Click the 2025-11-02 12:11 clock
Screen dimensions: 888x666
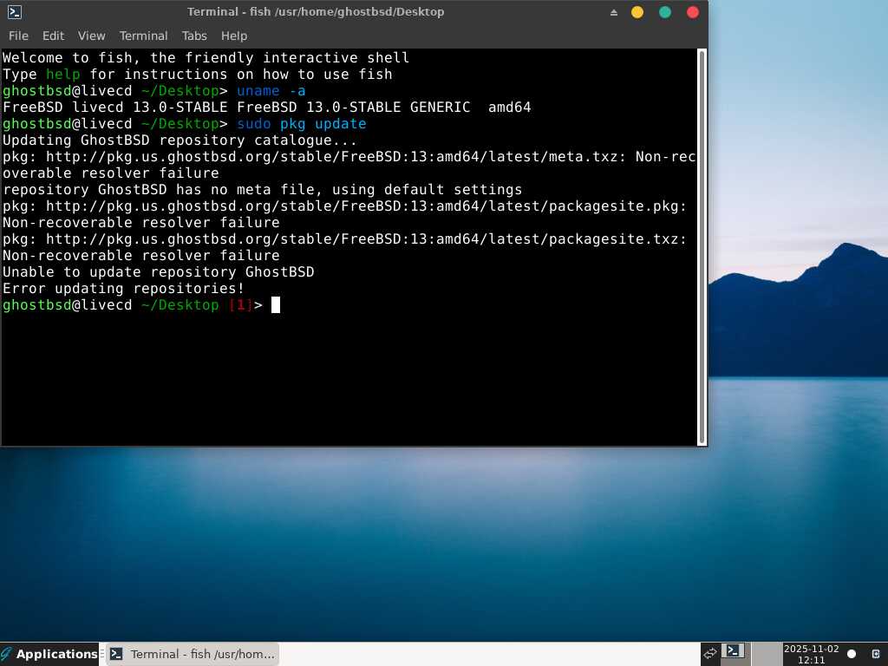[811, 654]
